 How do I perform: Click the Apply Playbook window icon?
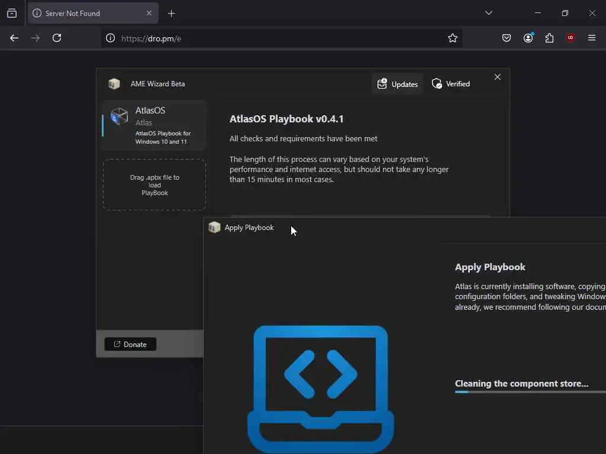214,228
